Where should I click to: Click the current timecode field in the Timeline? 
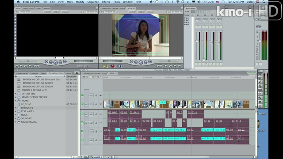(x=97, y=77)
